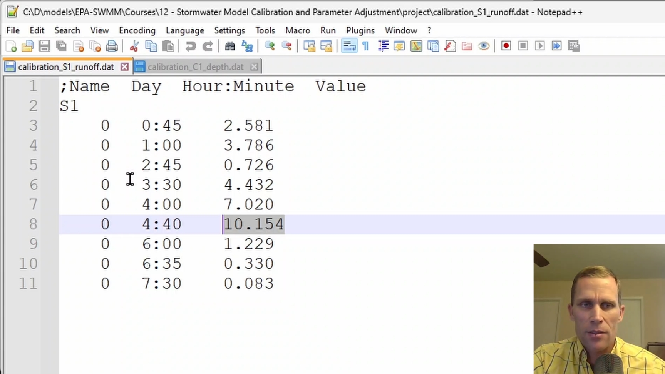Undo the last edit with the Undo arrow
The image size is (665, 374).
pyautogui.click(x=190, y=46)
